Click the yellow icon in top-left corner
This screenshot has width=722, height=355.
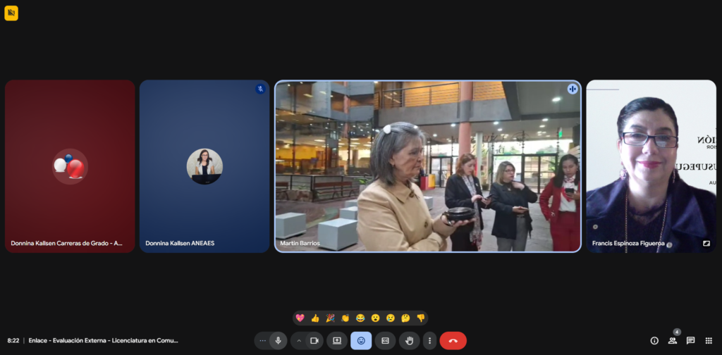(x=11, y=13)
